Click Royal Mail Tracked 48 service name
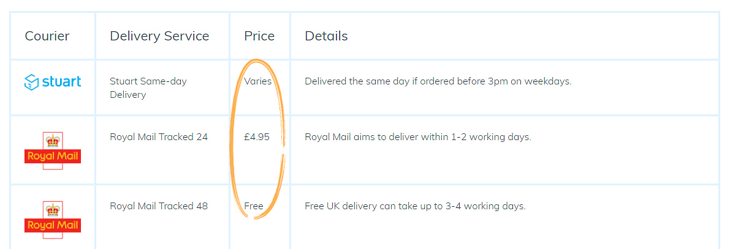The height and width of the screenshot is (249, 730). point(159,206)
